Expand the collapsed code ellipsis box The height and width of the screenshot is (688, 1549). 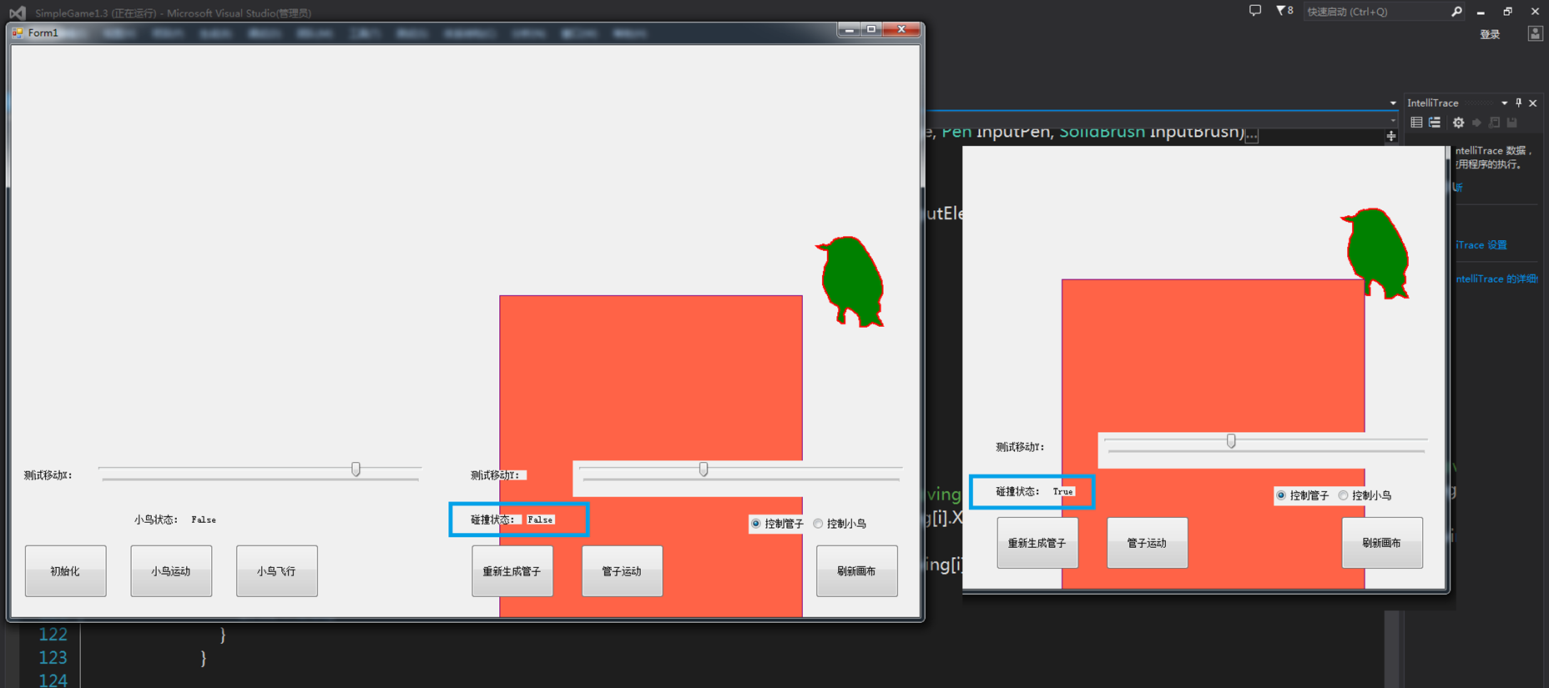[1251, 136]
